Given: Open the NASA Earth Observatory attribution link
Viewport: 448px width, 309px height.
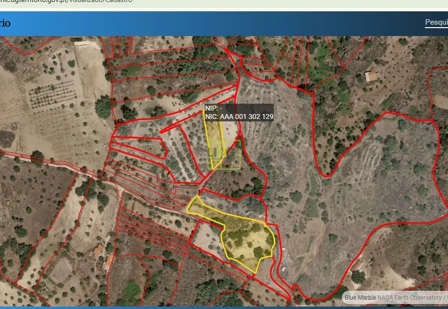Looking at the screenshot, I should coord(409,297).
